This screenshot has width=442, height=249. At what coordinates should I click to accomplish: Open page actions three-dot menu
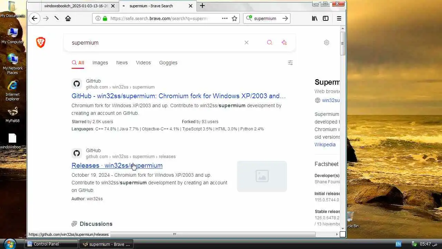coord(225,18)
